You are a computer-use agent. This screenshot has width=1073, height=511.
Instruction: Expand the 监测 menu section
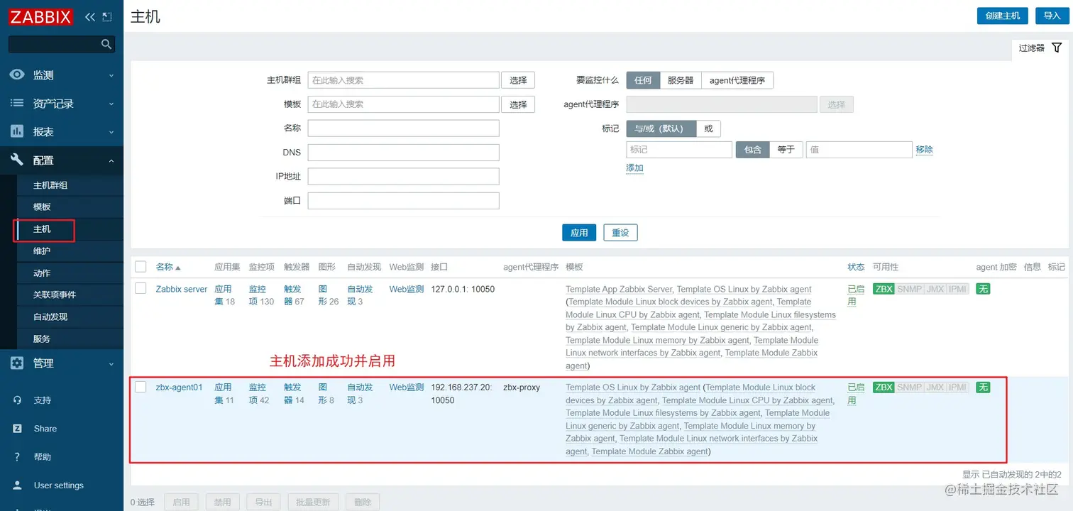click(x=62, y=75)
